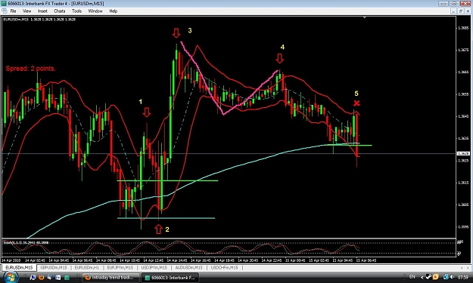The image size is (473, 283).
Task: Switch to the EURUSDm,M15 chart tab
Action: click(x=19, y=267)
